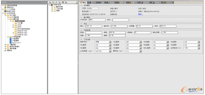Select the KOT01新材料试用 folder
205x95 pixels.
(24, 29)
